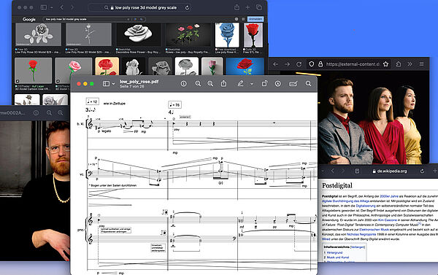The image size is (438, 275).
Task: Search inside low_poly_rose.pdf with magnifier icon
Action: tap(308, 83)
